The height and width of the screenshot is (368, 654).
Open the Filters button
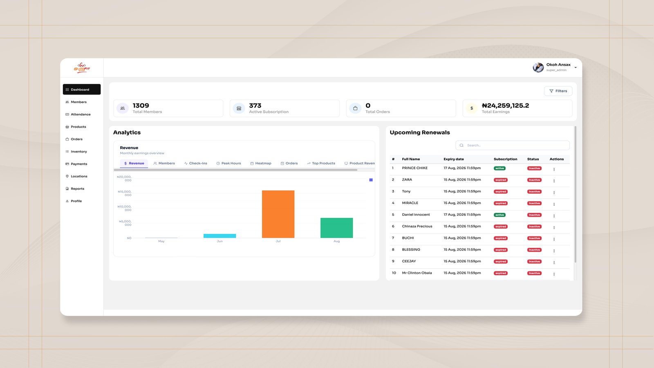coord(558,91)
